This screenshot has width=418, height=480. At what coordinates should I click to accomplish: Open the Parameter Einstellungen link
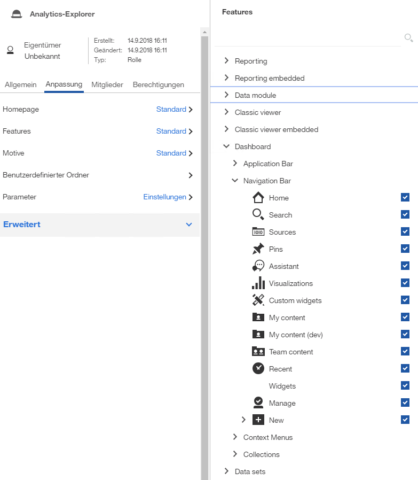(164, 197)
